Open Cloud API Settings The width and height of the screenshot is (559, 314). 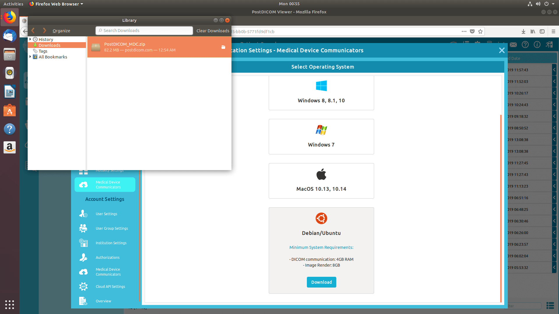(x=110, y=286)
